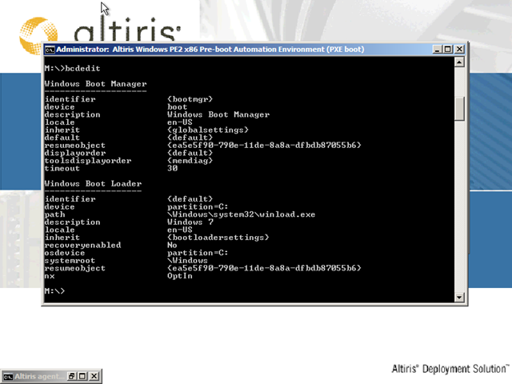The image size is (512, 384).
Task: Click the Administrator window title bar text
Action: coord(210,50)
